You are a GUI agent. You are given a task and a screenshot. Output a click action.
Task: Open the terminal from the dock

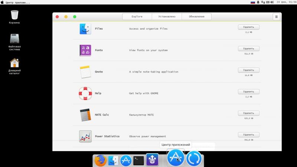pos(138,160)
